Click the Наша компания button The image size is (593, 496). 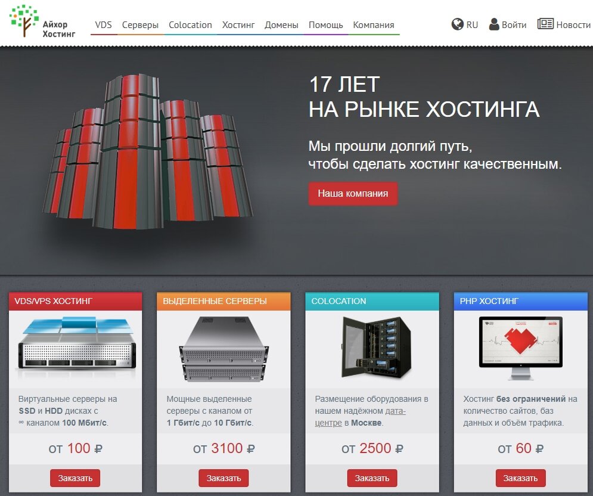(x=353, y=193)
